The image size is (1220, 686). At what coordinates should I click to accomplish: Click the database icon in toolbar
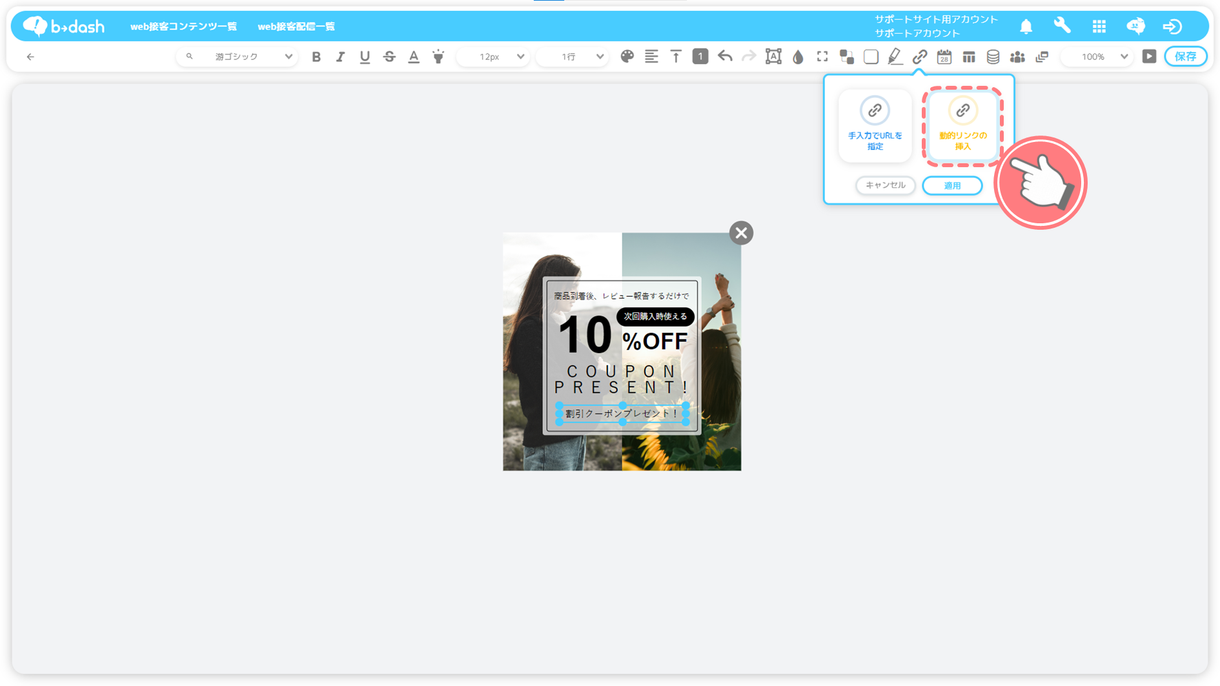coord(993,57)
